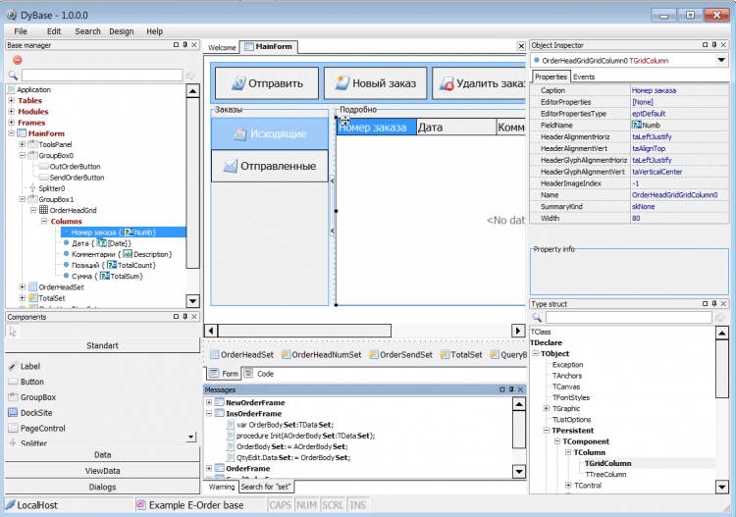The image size is (736, 517).
Task: Click the designer horizontal scrollbar thumb
Action: point(304,331)
